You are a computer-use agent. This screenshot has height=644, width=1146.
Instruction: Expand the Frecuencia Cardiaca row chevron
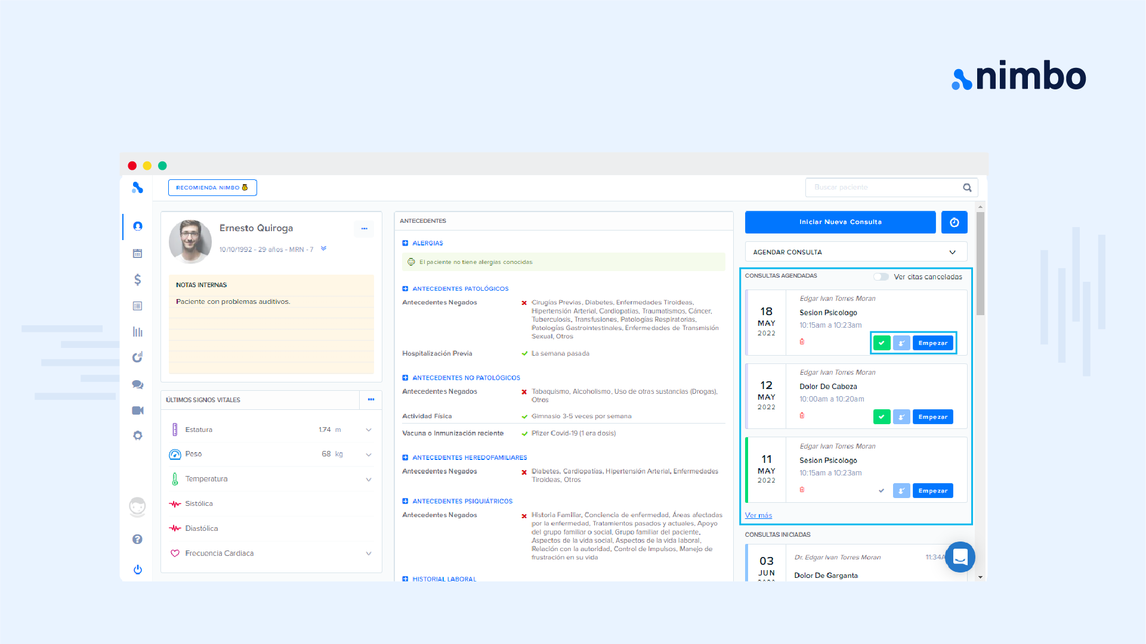368,553
